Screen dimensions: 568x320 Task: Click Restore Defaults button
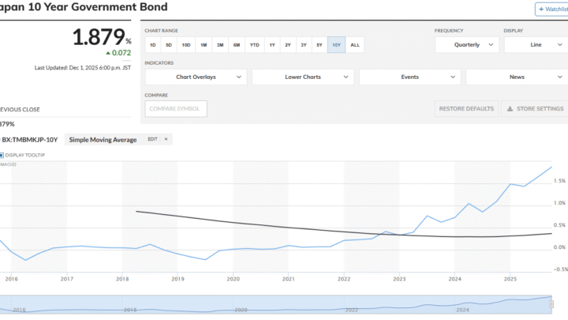coord(467,108)
